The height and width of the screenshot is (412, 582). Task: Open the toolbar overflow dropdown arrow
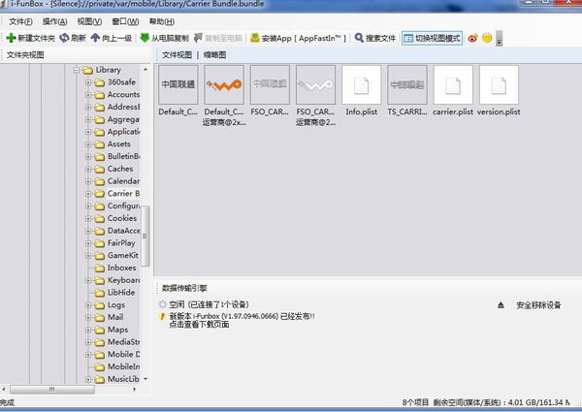pos(500,38)
